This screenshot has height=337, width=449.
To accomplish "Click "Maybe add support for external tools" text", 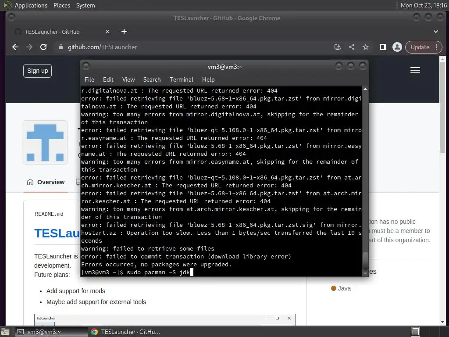I will [96, 302].
